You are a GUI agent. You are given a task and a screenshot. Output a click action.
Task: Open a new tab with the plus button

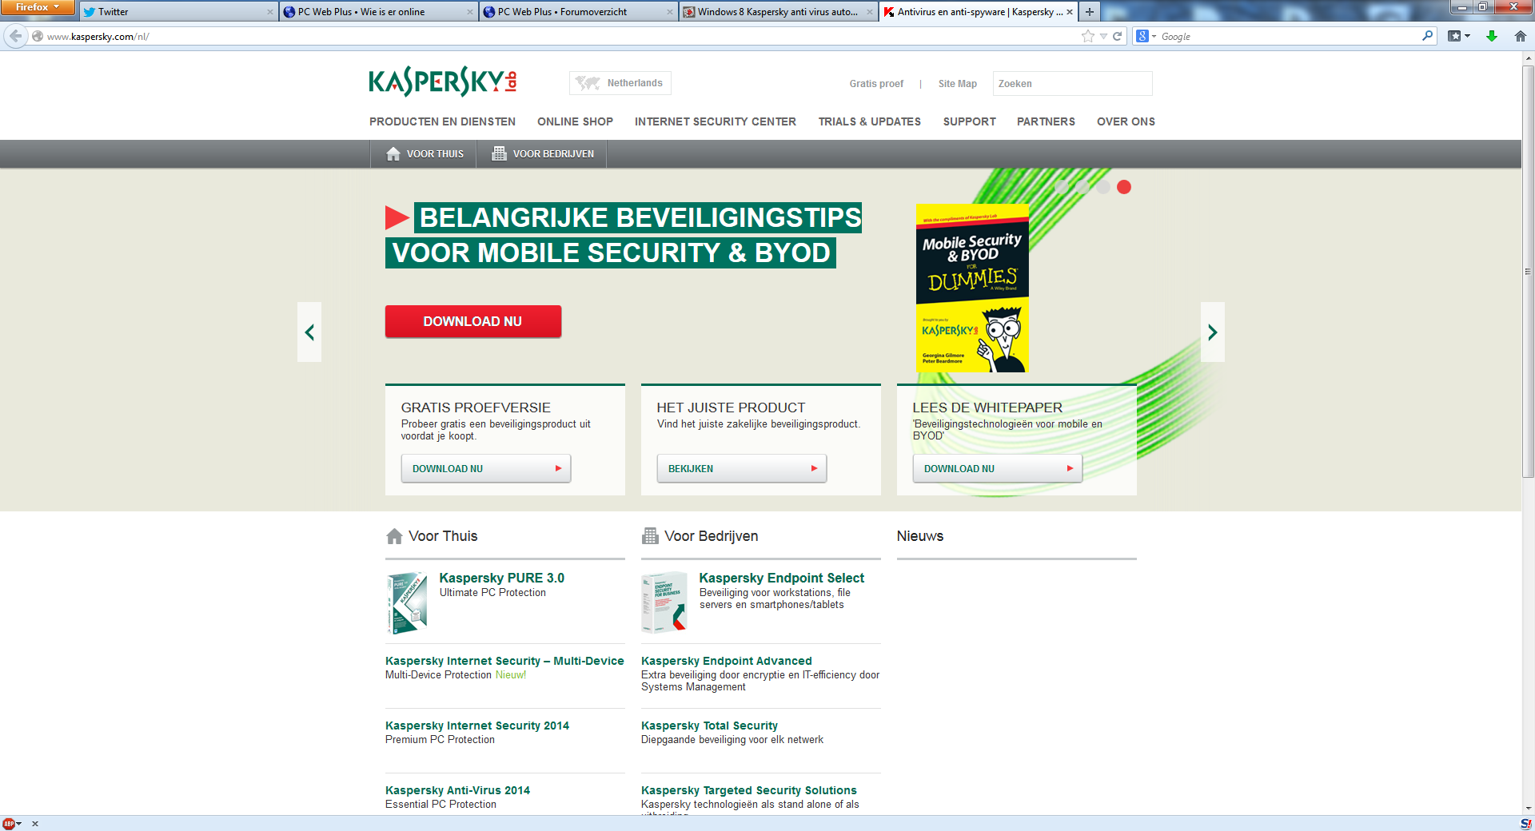click(1089, 12)
